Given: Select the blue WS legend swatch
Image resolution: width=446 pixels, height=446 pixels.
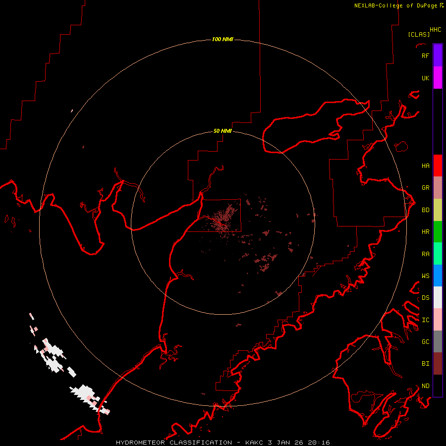Looking at the screenshot, I should 438,276.
